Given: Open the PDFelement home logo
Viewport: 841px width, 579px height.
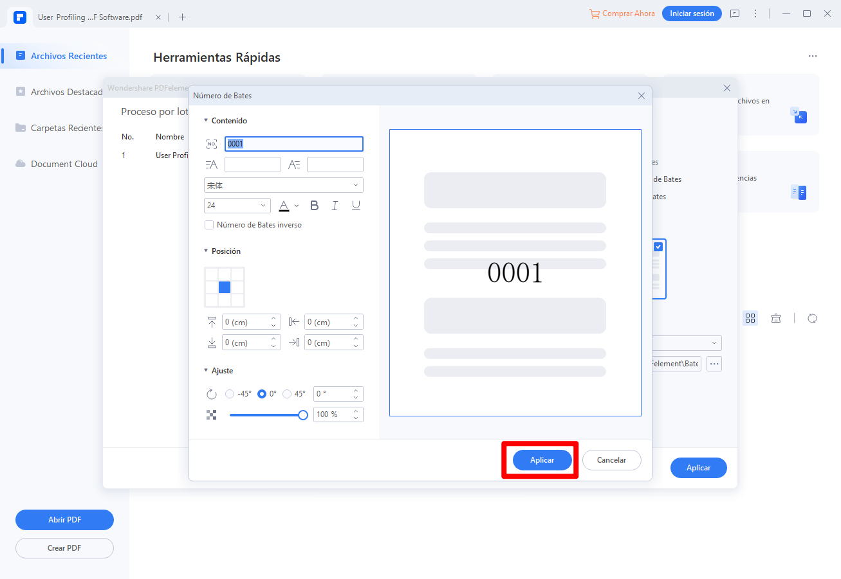Looking at the screenshot, I should 20,17.
